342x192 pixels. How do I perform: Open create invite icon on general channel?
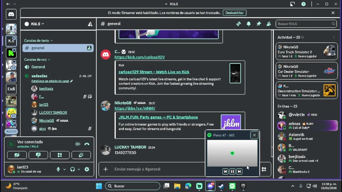[x=89, y=48]
